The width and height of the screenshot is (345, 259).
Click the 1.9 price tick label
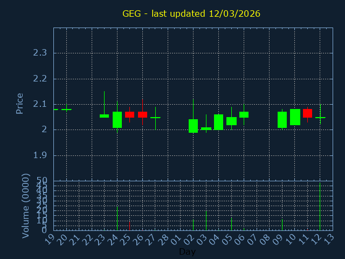click(39, 155)
